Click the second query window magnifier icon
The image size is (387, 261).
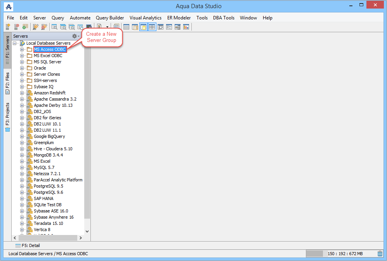[63, 27]
